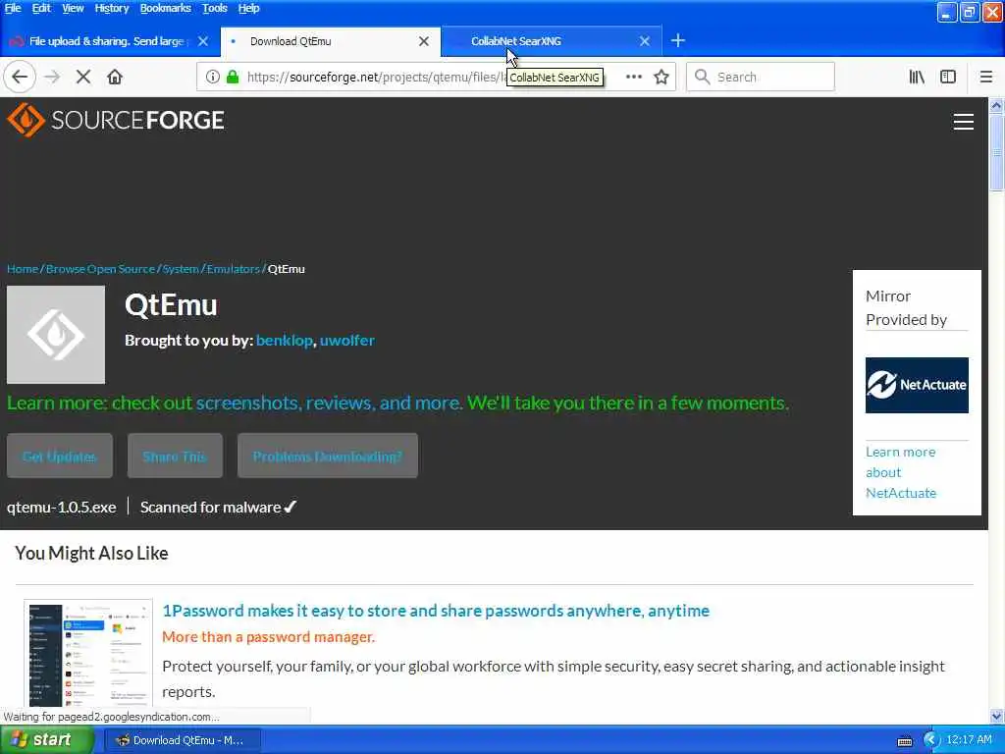Click the system tray keyboard icon
Image resolution: width=1005 pixels, height=754 pixels.
pyautogui.click(x=904, y=741)
